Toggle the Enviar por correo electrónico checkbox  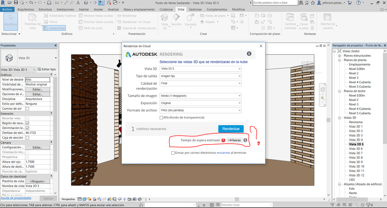pos(173,153)
